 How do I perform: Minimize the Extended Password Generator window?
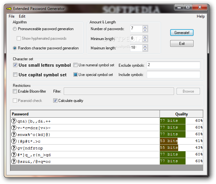(179, 7)
